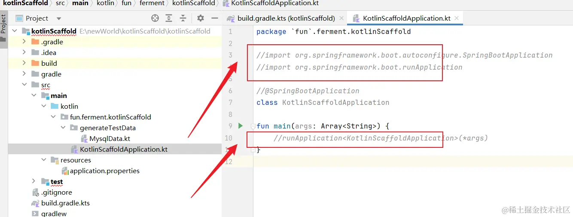Viewport: 573px width, 217px height.
Task: Close the KotlinScaffoldApplication.kt editor tab
Action: (x=457, y=18)
